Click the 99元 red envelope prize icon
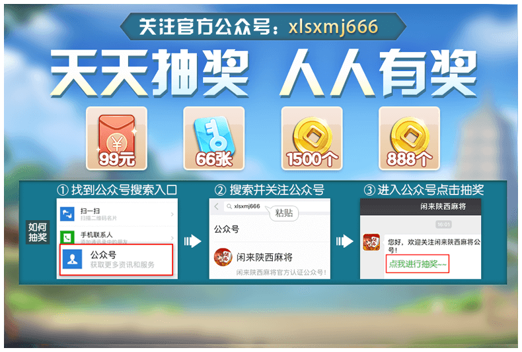The width and height of the screenshot is (522, 352). point(116,138)
